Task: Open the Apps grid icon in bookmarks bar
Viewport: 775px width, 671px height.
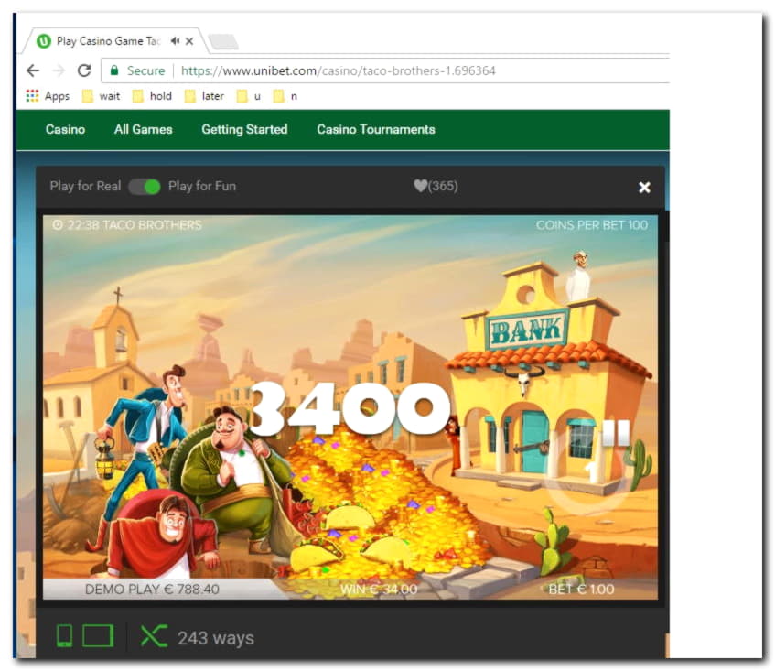Action: tap(32, 95)
